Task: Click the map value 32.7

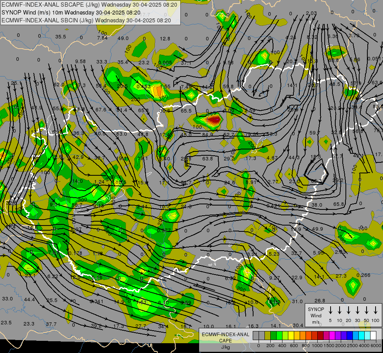Action: (297, 253)
